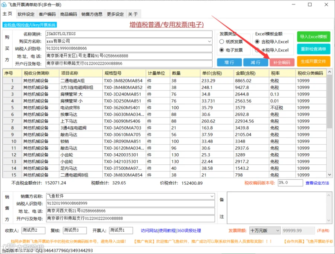Open the 商品编码 tab

[x=68, y=14]
